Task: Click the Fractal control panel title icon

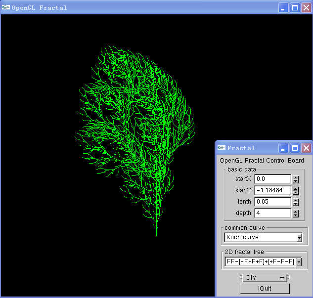Action: 221,148
